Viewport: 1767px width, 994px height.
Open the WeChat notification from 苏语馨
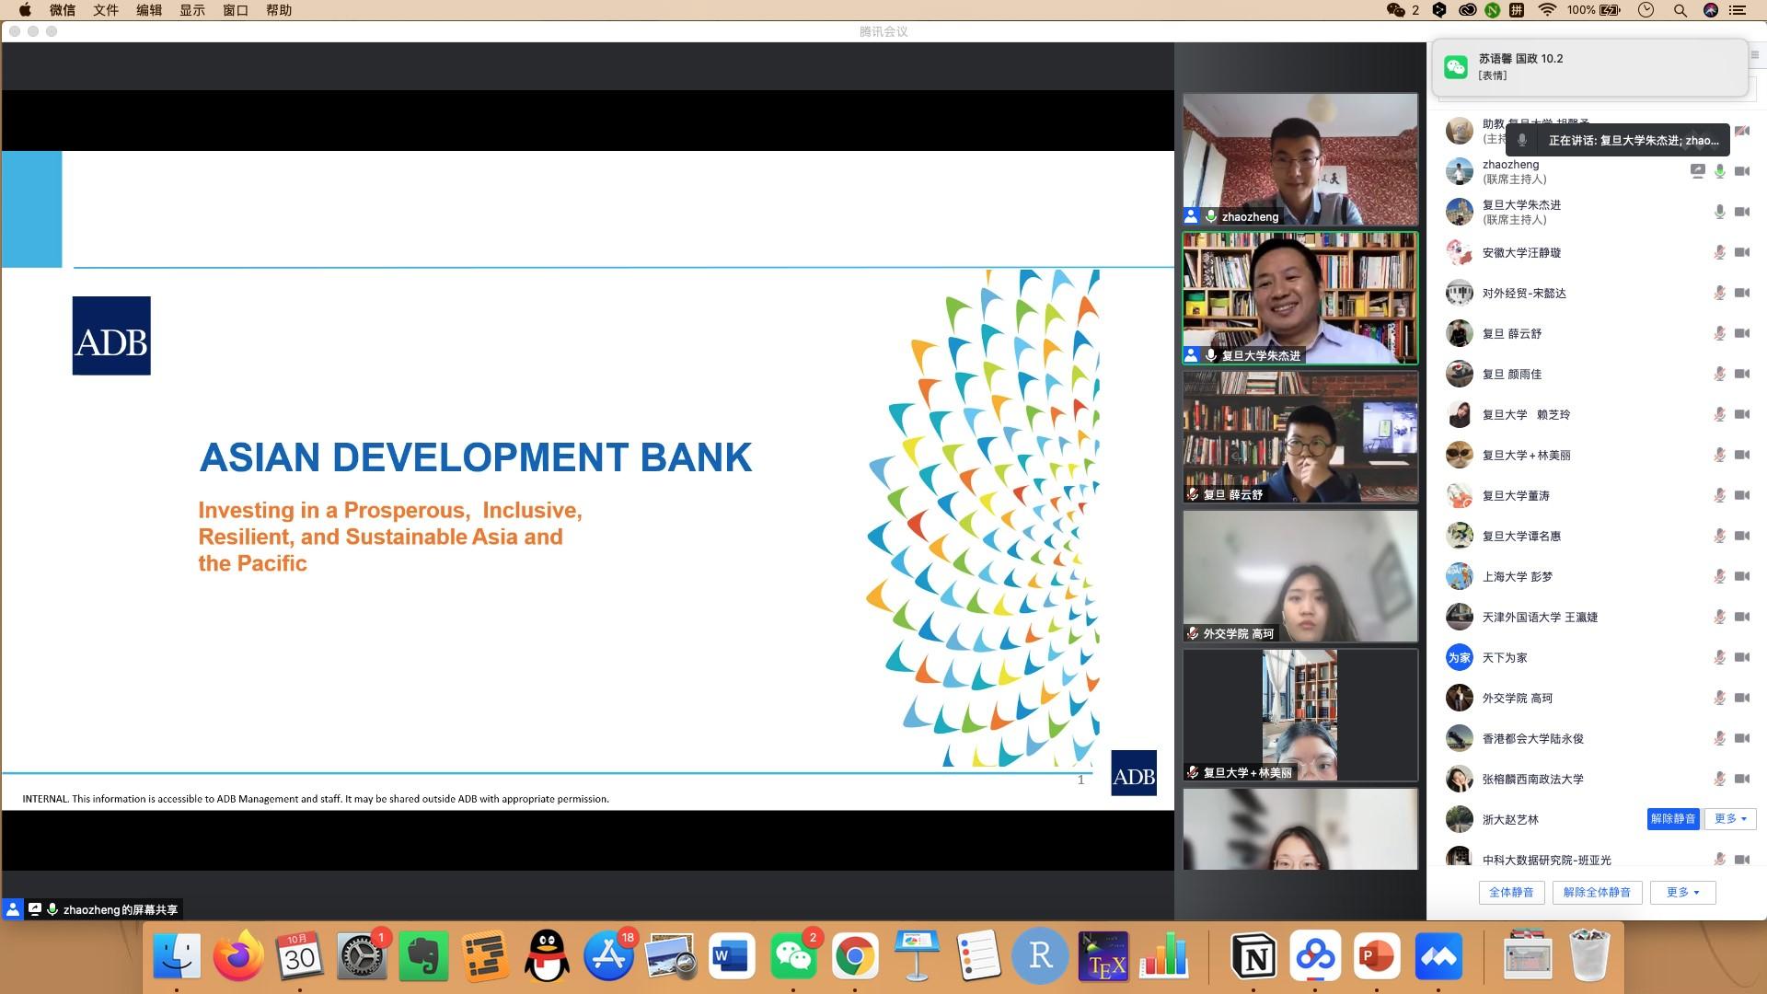coord(1590,66)
